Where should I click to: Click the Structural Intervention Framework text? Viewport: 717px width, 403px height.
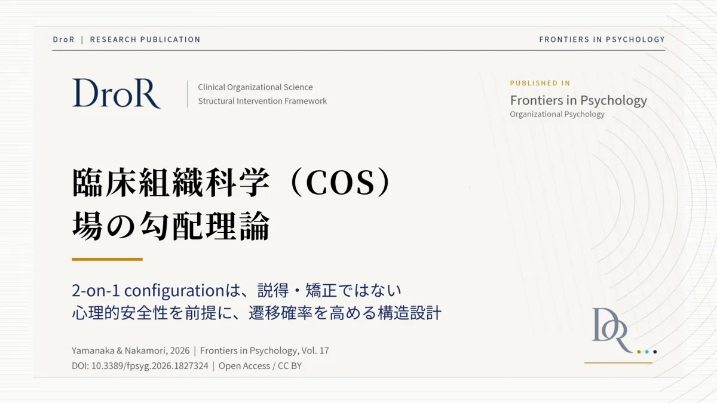click(x=262, y=101)
